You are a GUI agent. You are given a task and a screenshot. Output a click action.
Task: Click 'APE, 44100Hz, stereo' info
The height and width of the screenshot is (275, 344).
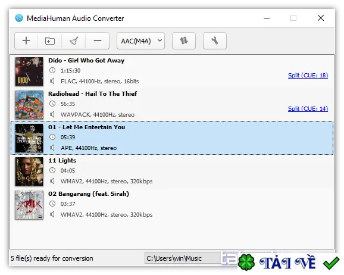(89, 148)
